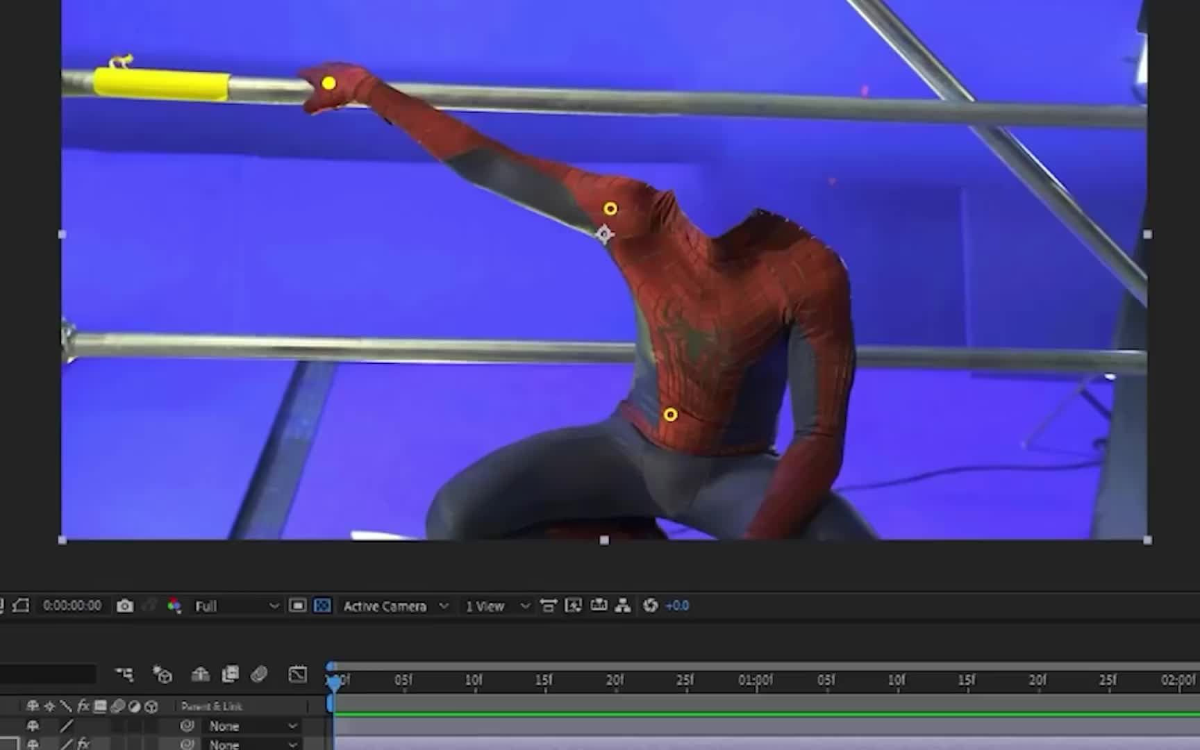Open the Comp Flowchart icon
This screenshot has height=750, width=1200.
pos(623,606)
